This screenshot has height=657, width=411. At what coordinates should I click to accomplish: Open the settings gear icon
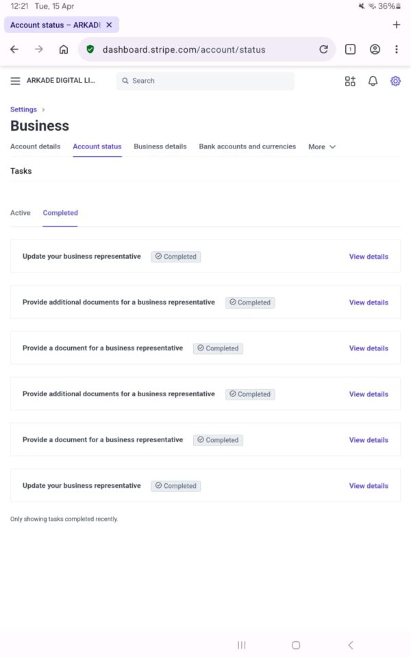tap(395, 81)
